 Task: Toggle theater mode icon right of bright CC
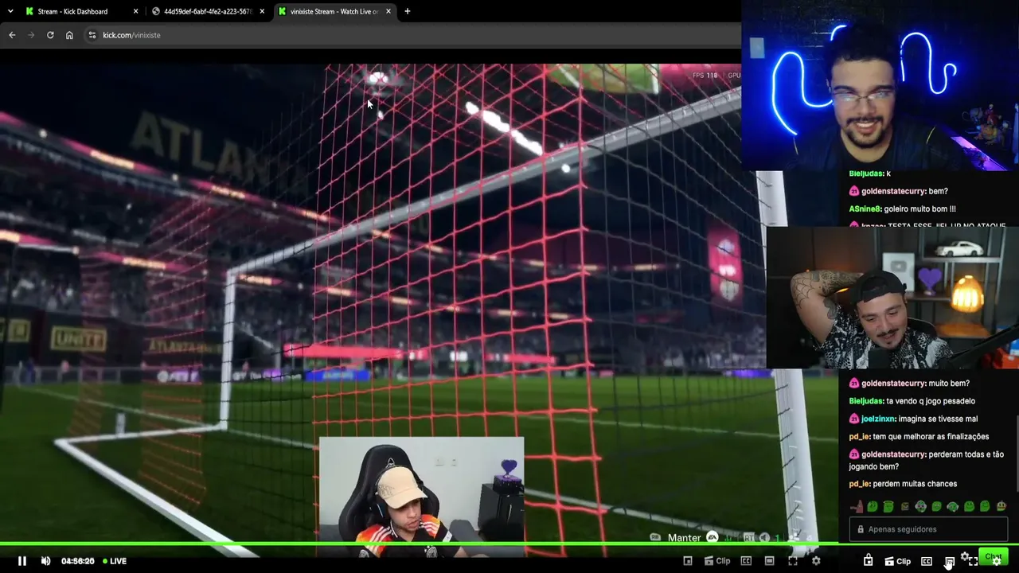[x=950, y=562]
